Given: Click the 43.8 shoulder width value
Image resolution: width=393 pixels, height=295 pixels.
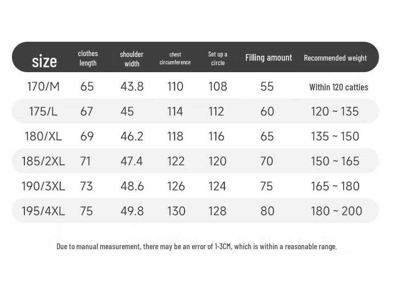Looking at the screenshot, I should [132, 87].
